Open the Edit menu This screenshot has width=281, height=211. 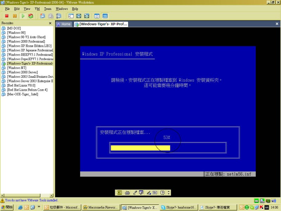[17, 9]
